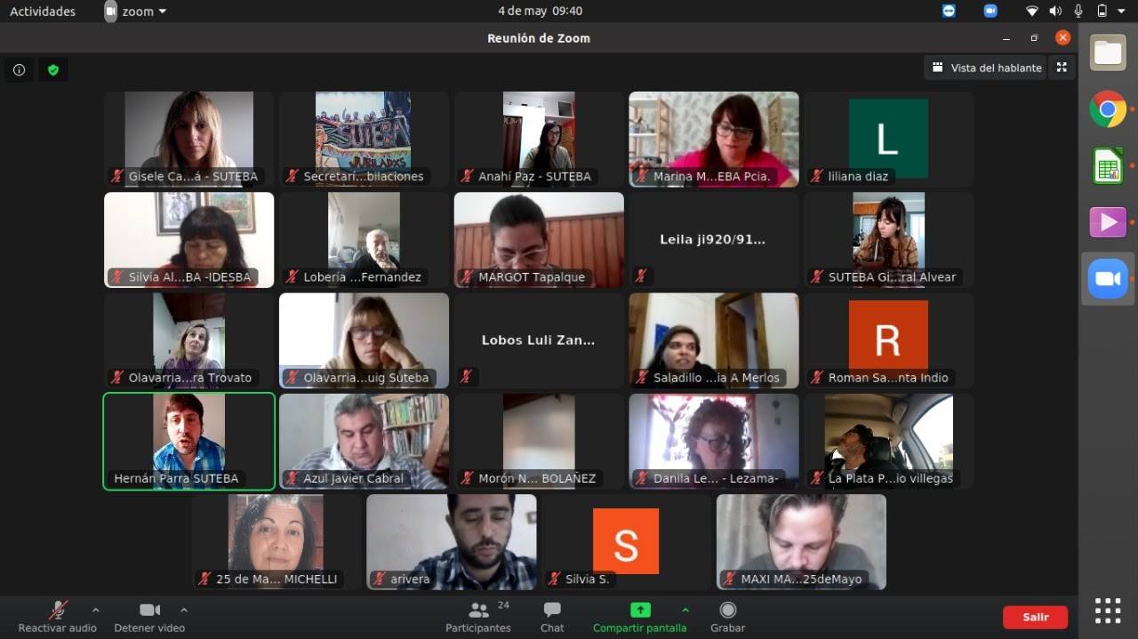
Task: Expand screen share options arrow
Action: point(685,610)
